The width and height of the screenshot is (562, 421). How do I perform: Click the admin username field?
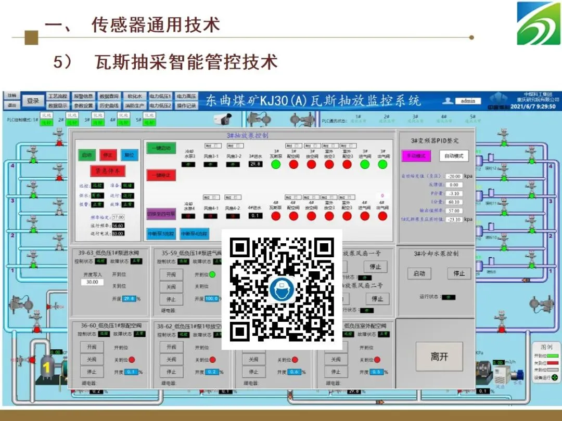click(x=468, y=101)
